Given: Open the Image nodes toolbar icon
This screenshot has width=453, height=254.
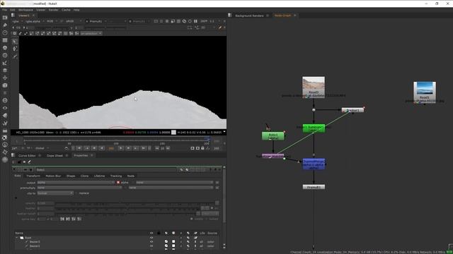Looking at the screenshot, I should tap(5, 18).
